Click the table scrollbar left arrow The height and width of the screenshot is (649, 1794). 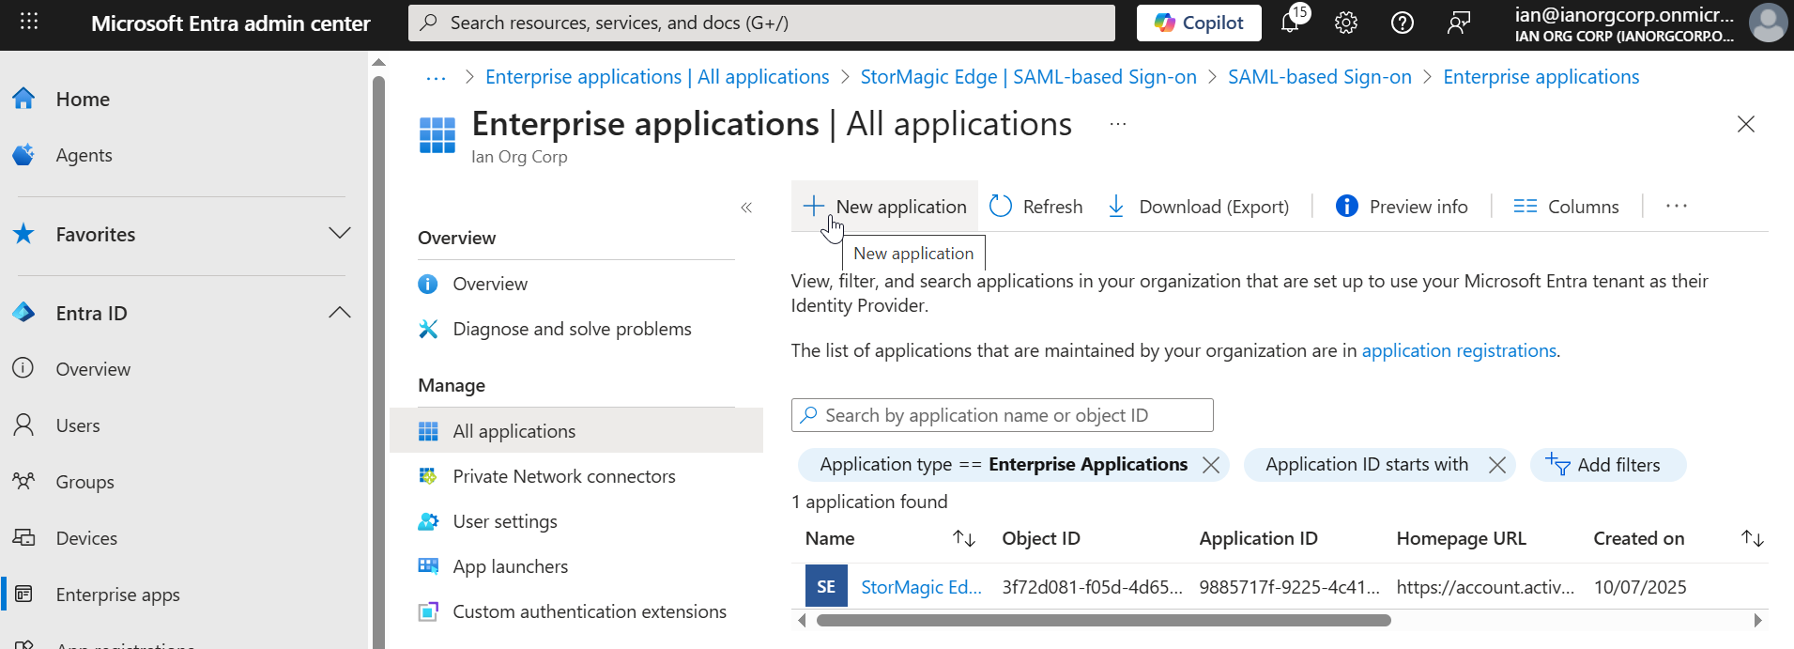pyautogui.click(x=801, y=620)
